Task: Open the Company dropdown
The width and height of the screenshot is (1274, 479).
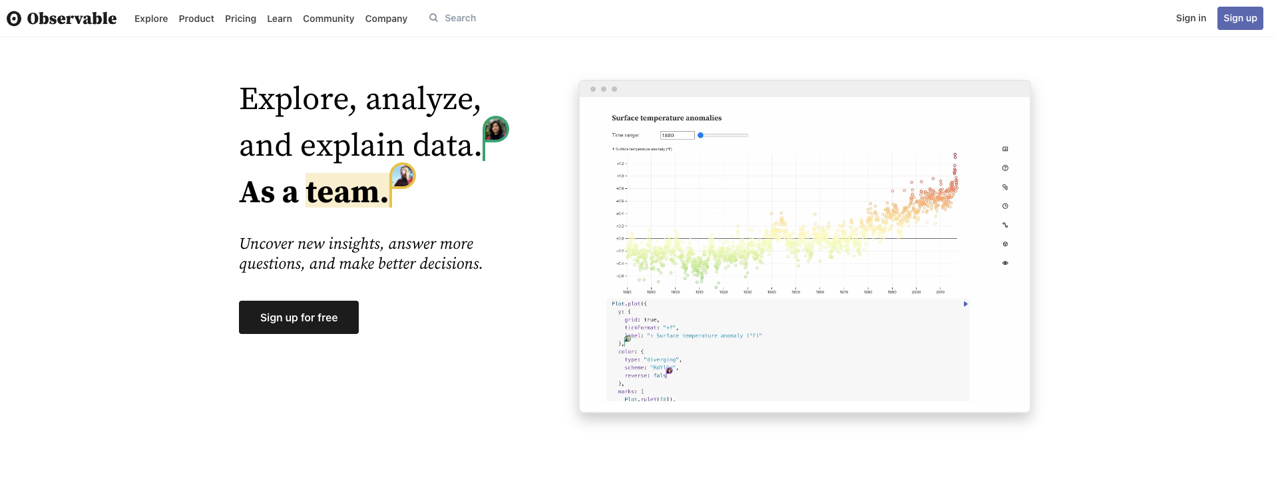Action: (386, 19)
